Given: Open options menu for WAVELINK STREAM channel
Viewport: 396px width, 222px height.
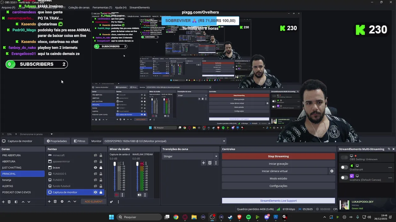Looking at the screenshot, I should pyautogui.click(x=145, y=195).
